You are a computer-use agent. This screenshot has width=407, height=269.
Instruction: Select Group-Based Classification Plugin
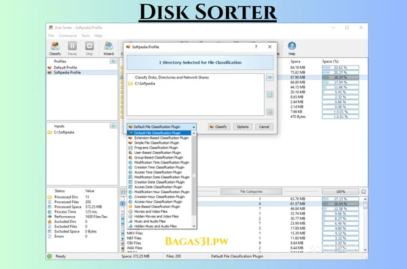159,157
